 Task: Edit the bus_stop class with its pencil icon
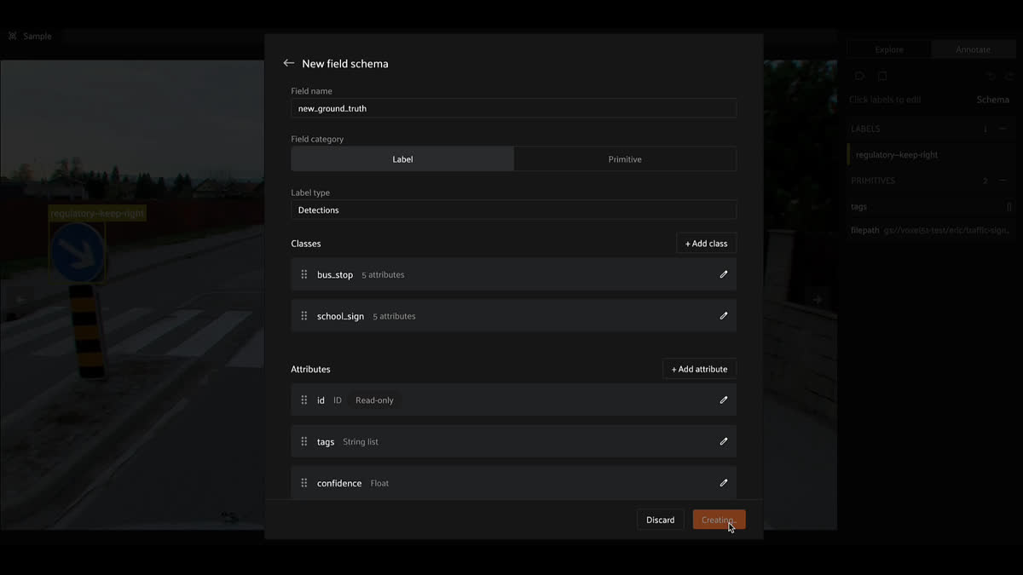tap(724, 274)
